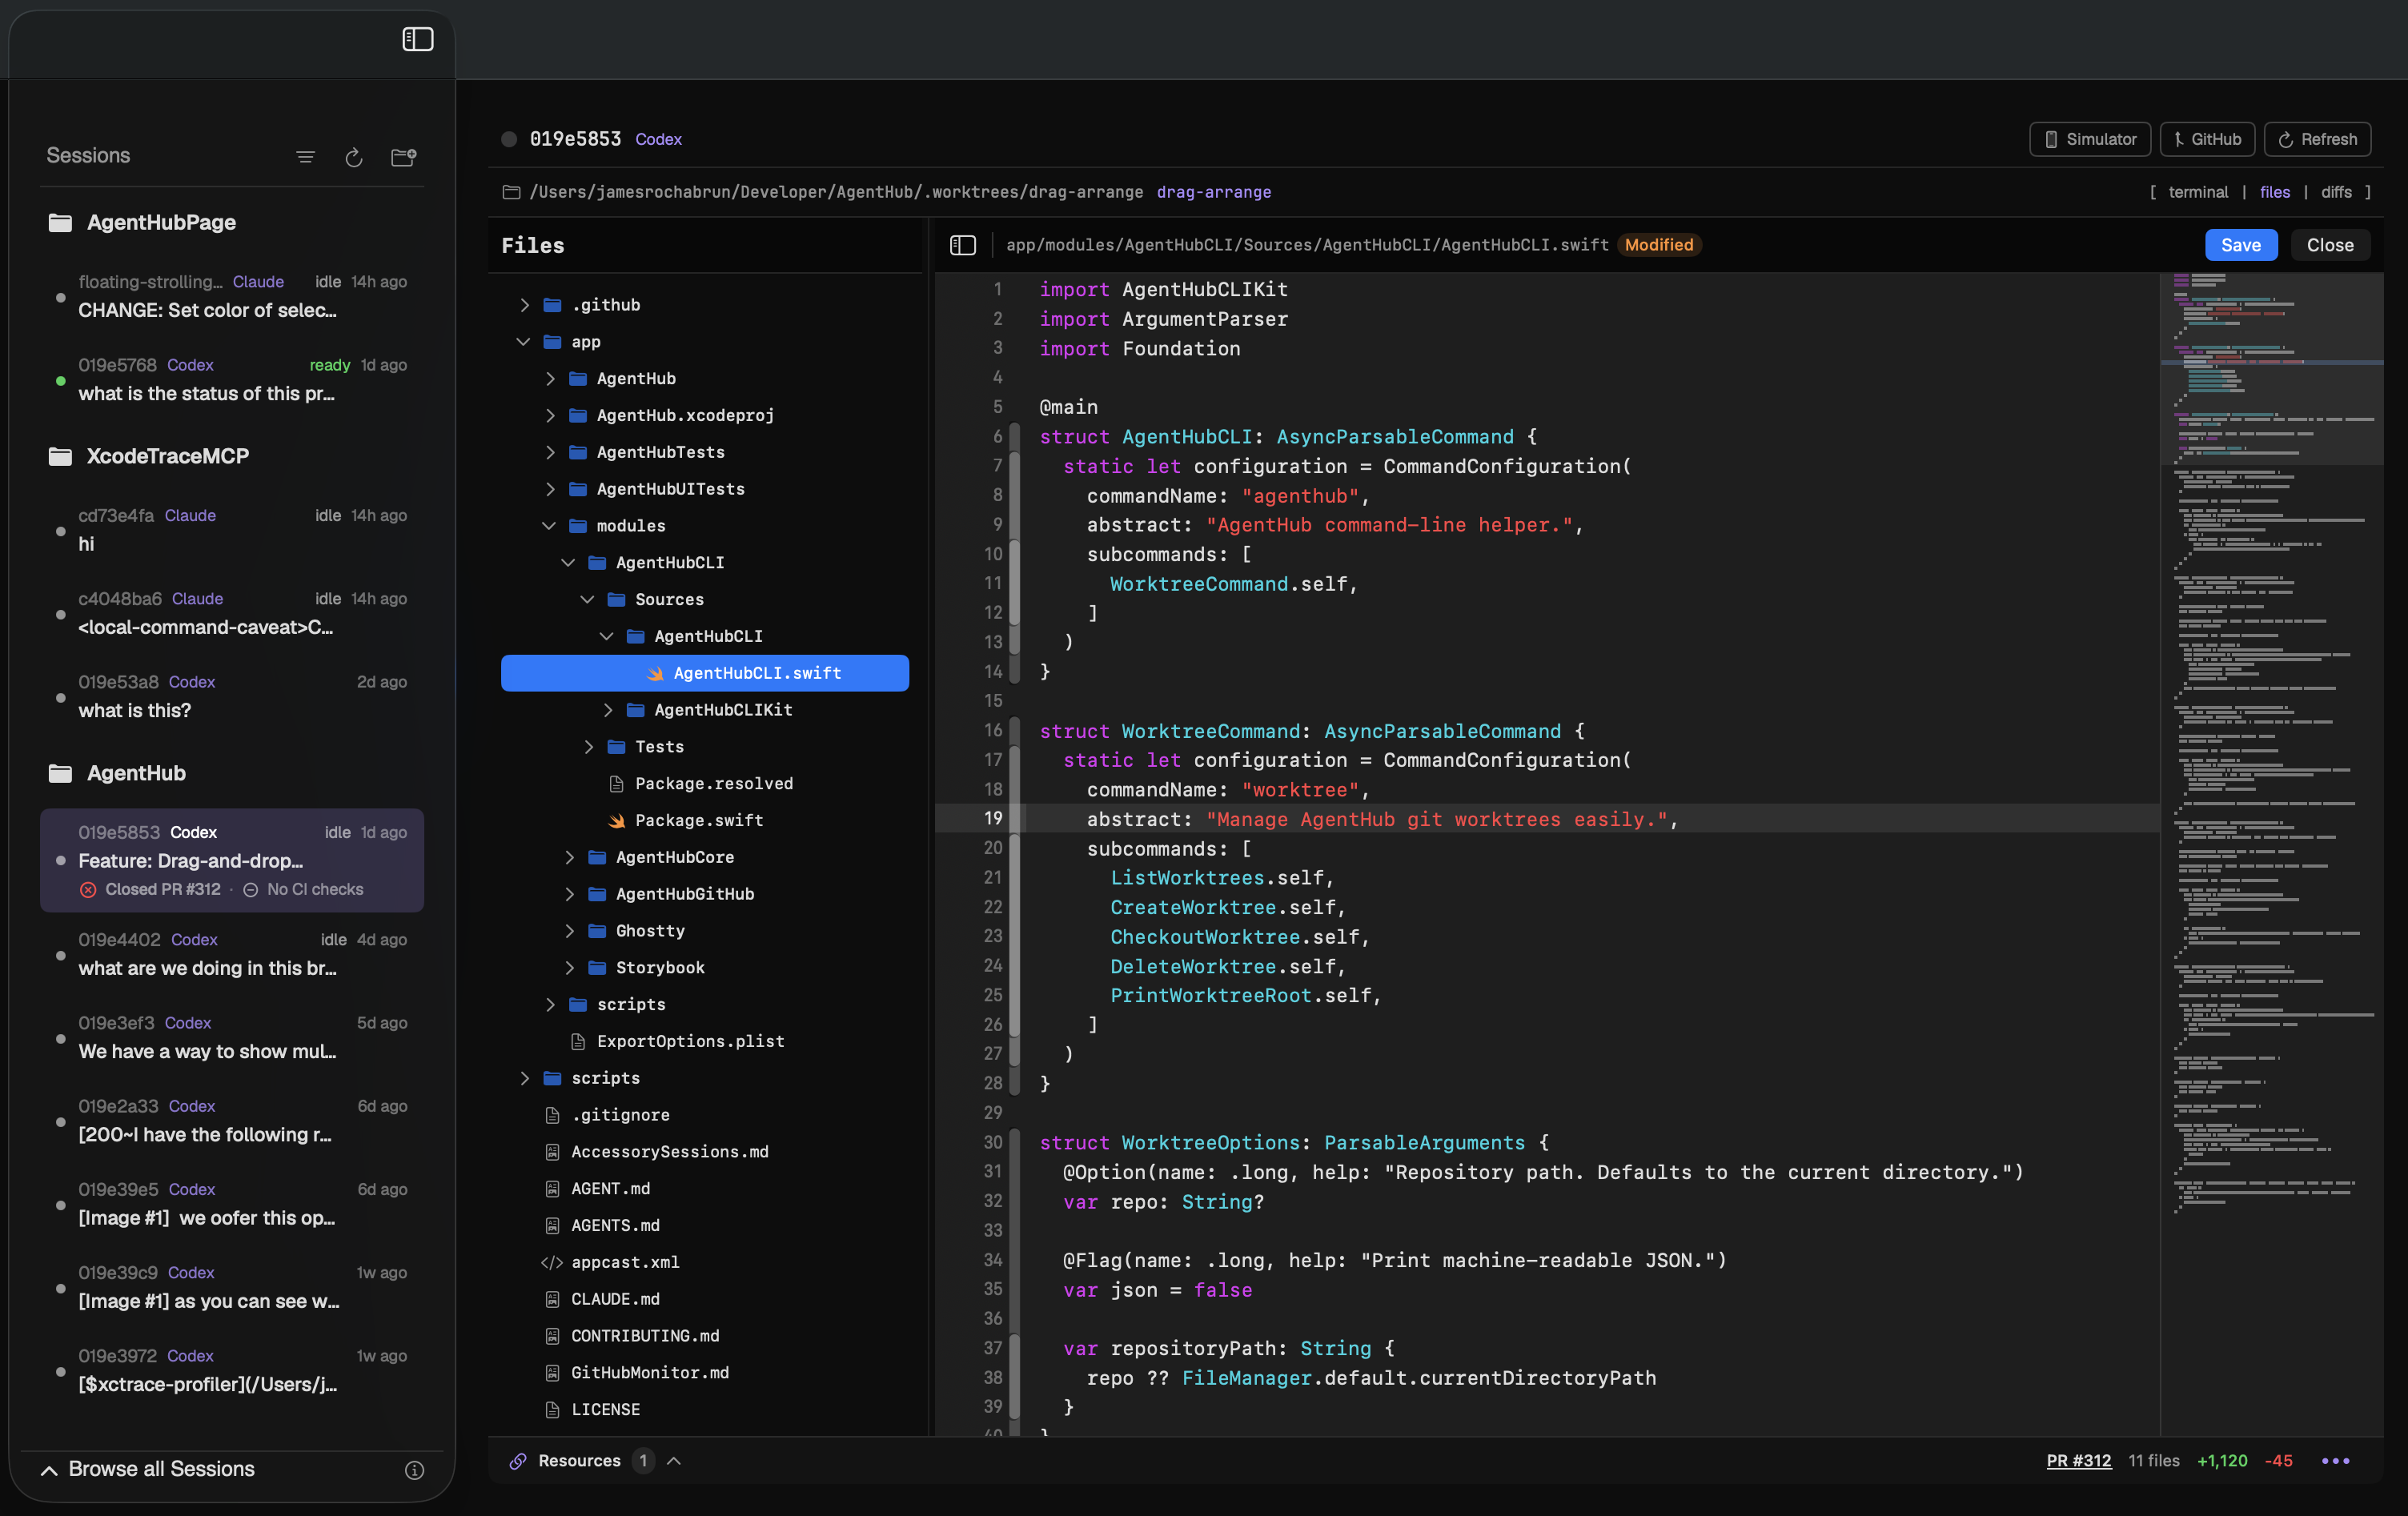Click the XcodeTraceMCP folder icon

(60, 456)
